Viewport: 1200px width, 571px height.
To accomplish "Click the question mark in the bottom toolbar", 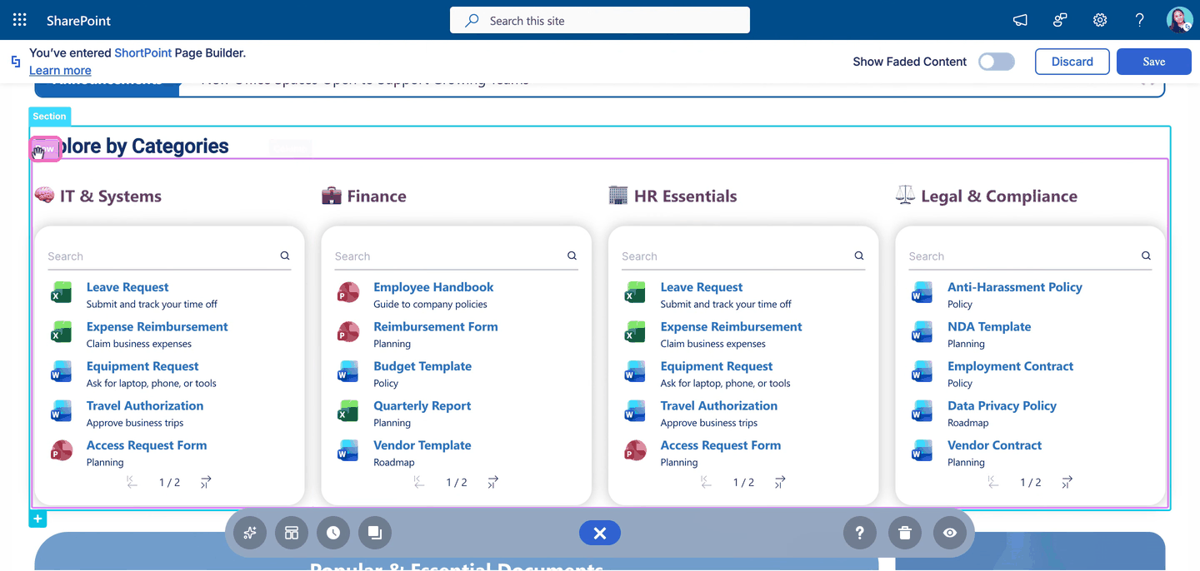I will click(x=860, y=533).
